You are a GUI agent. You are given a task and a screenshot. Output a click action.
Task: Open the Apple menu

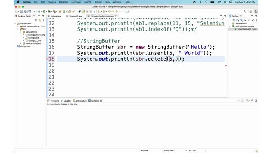click(18, 2)
